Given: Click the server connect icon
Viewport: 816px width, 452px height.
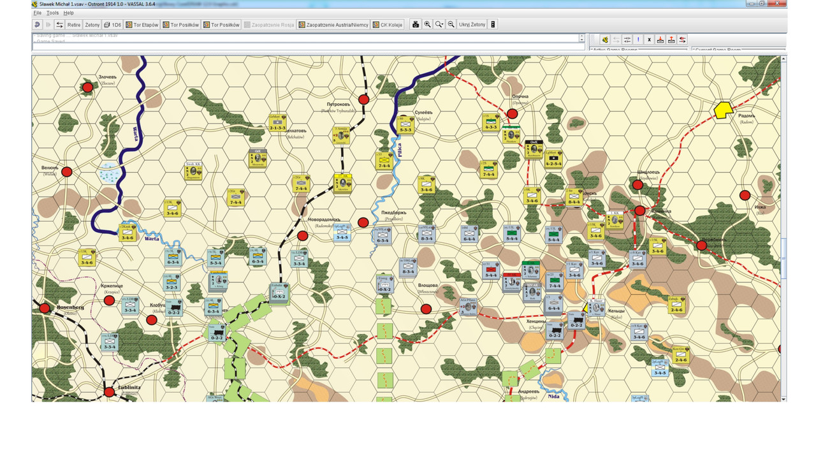Looking at the screenshot, I should tap(604, 40).
